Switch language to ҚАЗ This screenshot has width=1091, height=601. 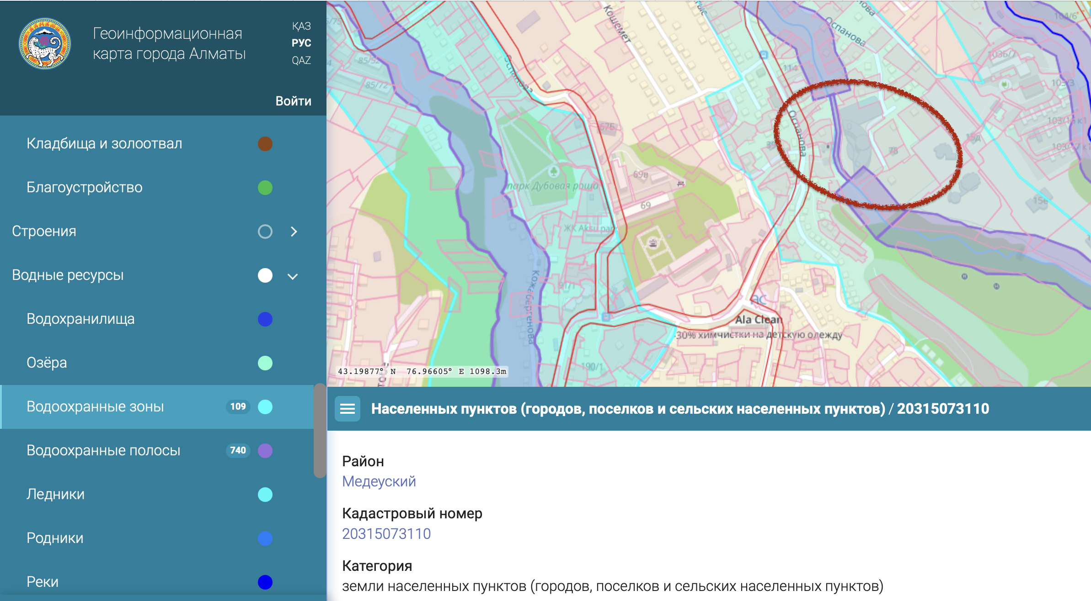[x=301, y=26]
